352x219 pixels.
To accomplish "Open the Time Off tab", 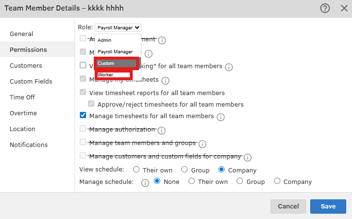I will pyautogui.click(x=23, y=97).
